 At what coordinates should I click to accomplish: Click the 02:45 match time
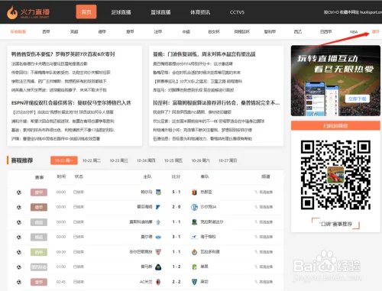(x=61, y=282)
